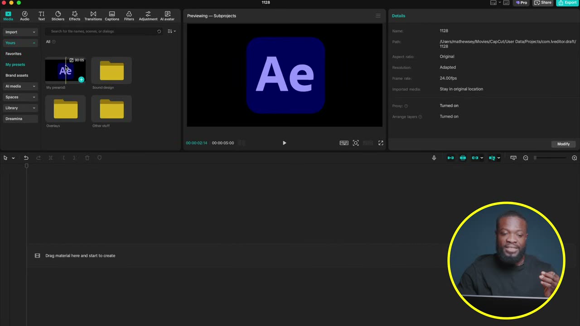The width and height of the screenshot is (580, 326).
Task: Click the All filter label
Action: [x=48, y=42]
